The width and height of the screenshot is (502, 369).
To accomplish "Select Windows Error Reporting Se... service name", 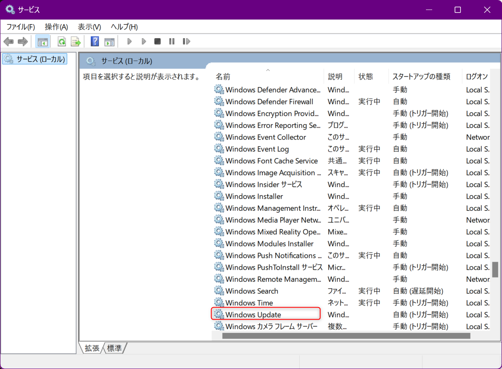I will (x=273, y=125).
